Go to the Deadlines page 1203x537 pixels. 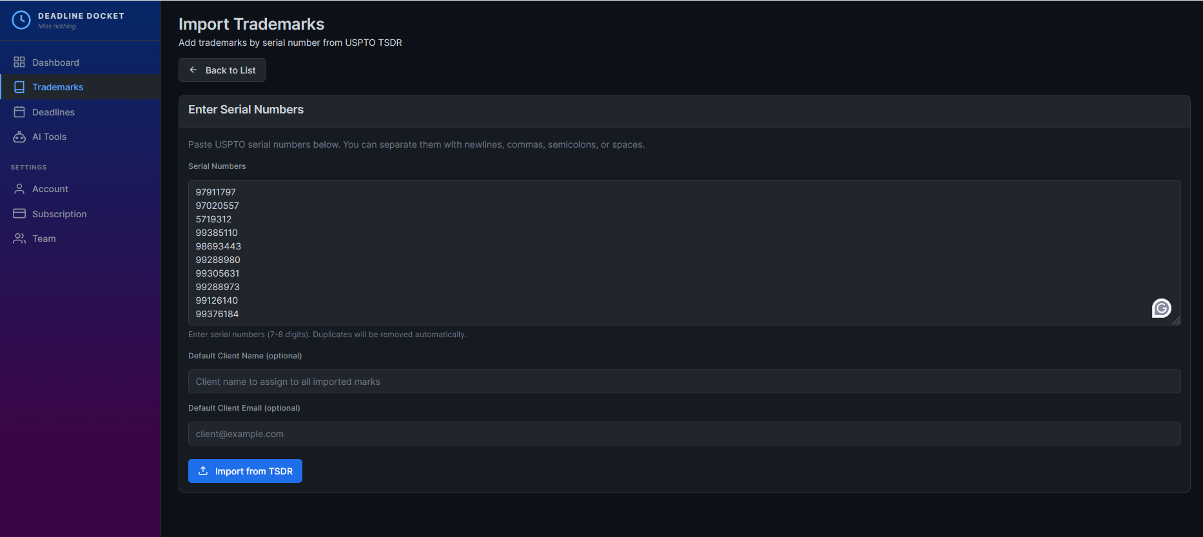pyautogui.click(x=54, y=112)
